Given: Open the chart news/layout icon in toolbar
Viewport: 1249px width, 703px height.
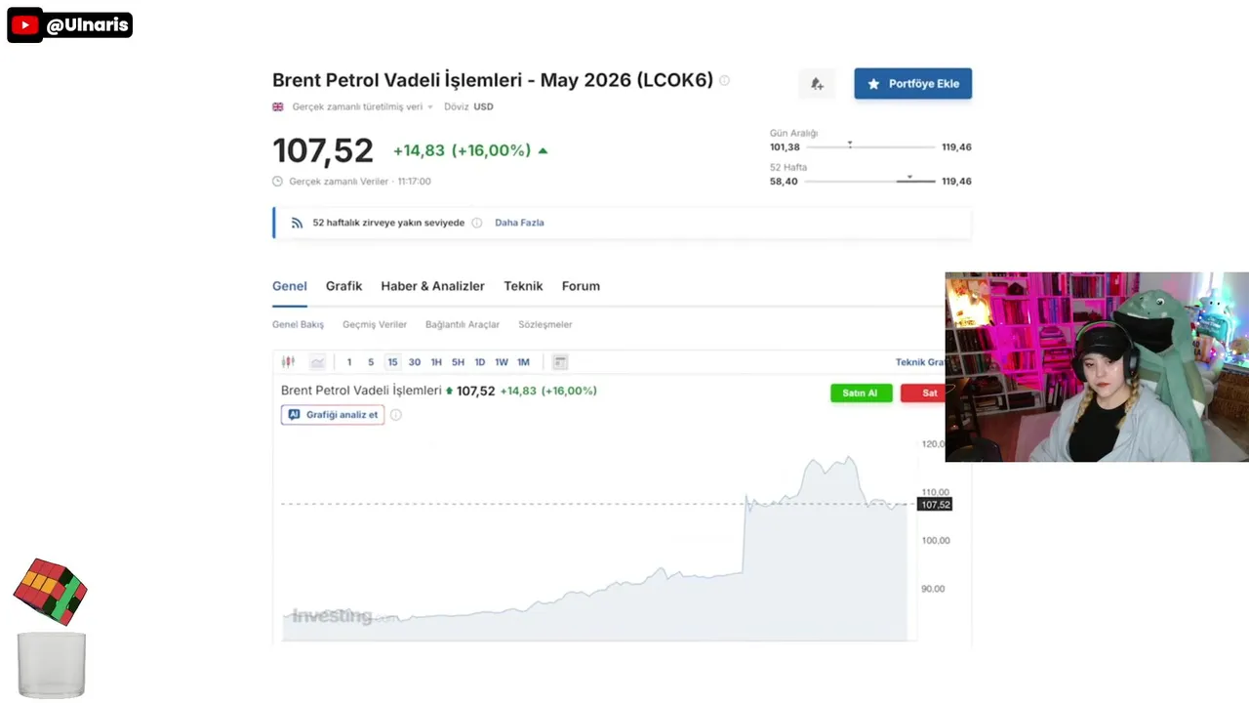Looking at the screenshot, I should point(560,362).
